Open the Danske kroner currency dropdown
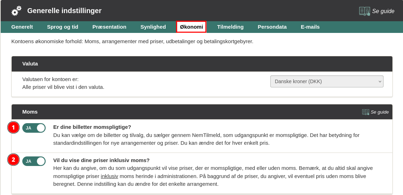Viewport: 403px width, 195px height. [x=327, y=81]
